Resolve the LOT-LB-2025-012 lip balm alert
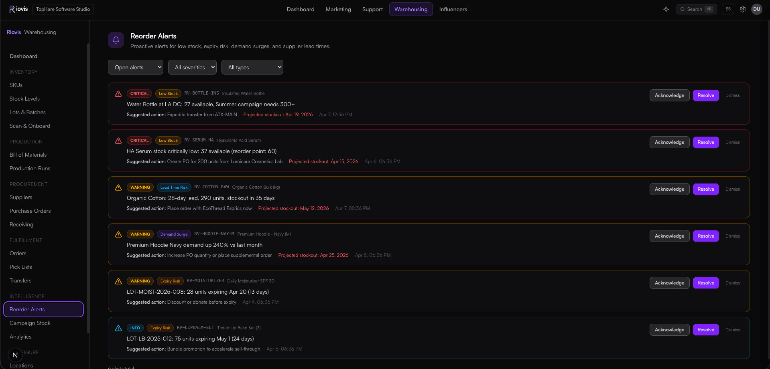Screen dimensions: 770x369 [706, 330]
